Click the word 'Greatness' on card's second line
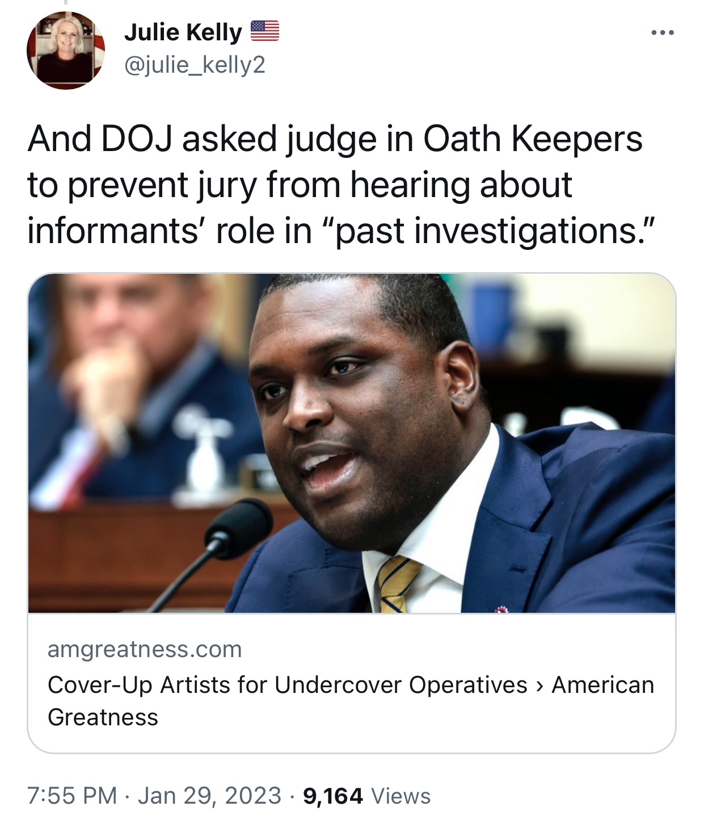 coord(103,717)
